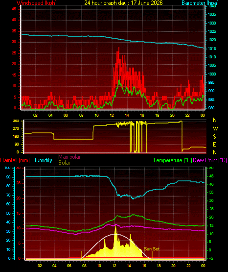The height and width of the screenshot is (272, 228).
Task: Click the "1015" barometer axis value
Action: (212, 49)
